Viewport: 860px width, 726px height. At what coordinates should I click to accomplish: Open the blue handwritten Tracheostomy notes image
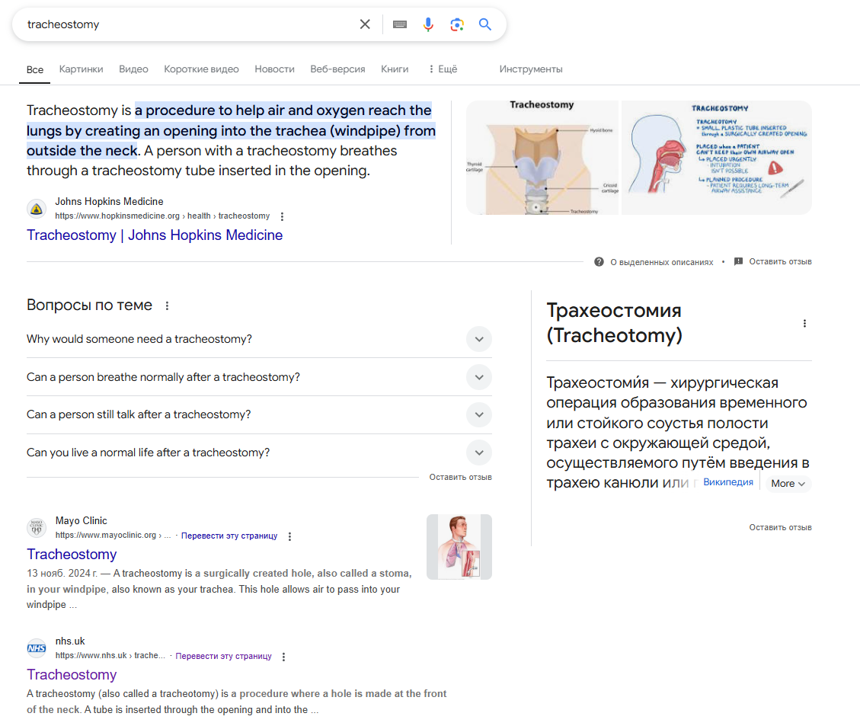pos(716,158)
